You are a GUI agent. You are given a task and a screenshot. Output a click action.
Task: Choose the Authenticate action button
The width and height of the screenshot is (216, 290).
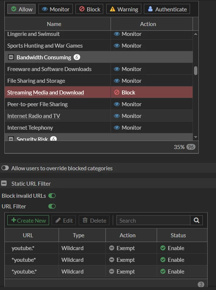[167, 9]
